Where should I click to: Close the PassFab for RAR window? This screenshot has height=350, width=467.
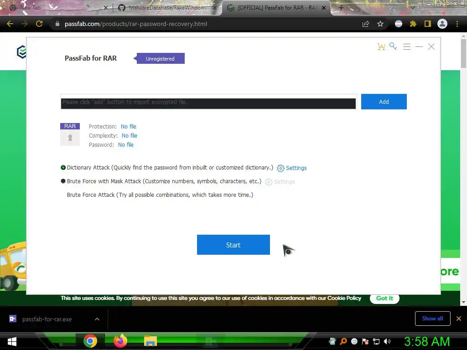[431, 47]
